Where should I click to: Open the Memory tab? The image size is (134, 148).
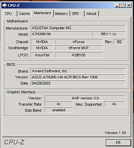pos(62,14)
